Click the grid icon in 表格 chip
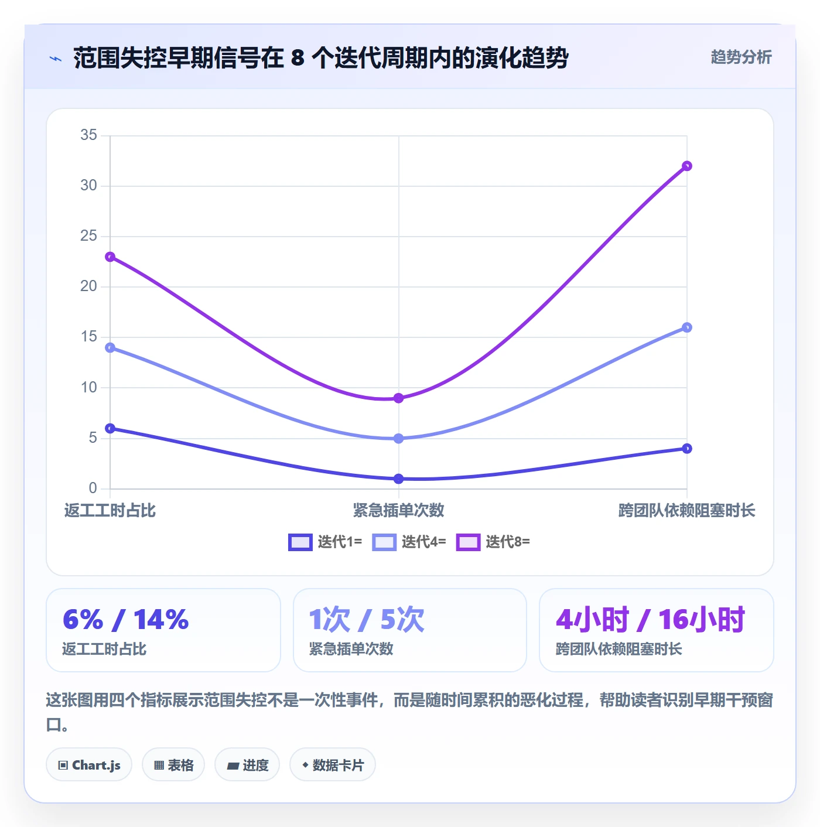The image size is (820, 827). click(159, 766)
